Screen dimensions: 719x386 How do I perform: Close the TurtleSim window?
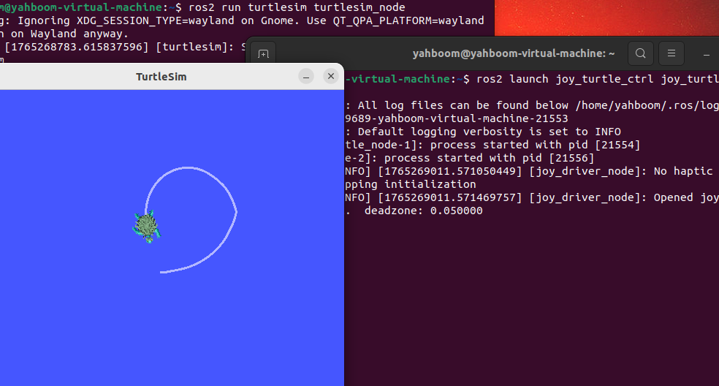(x=330, y=76)
